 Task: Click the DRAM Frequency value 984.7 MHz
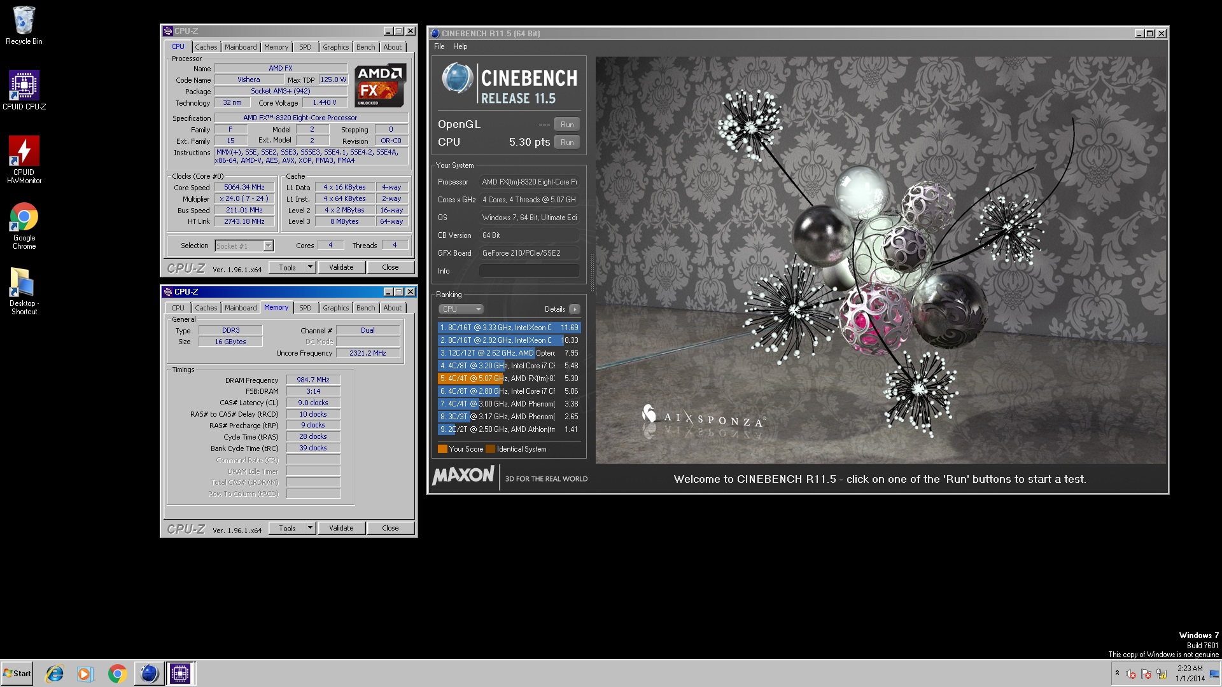[313, 380]
